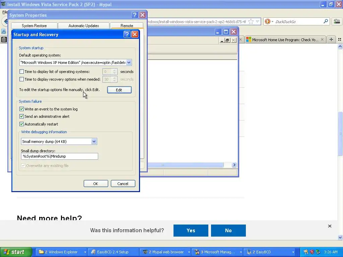Expand the Microsoft Management taskbar group arrow

241,252
